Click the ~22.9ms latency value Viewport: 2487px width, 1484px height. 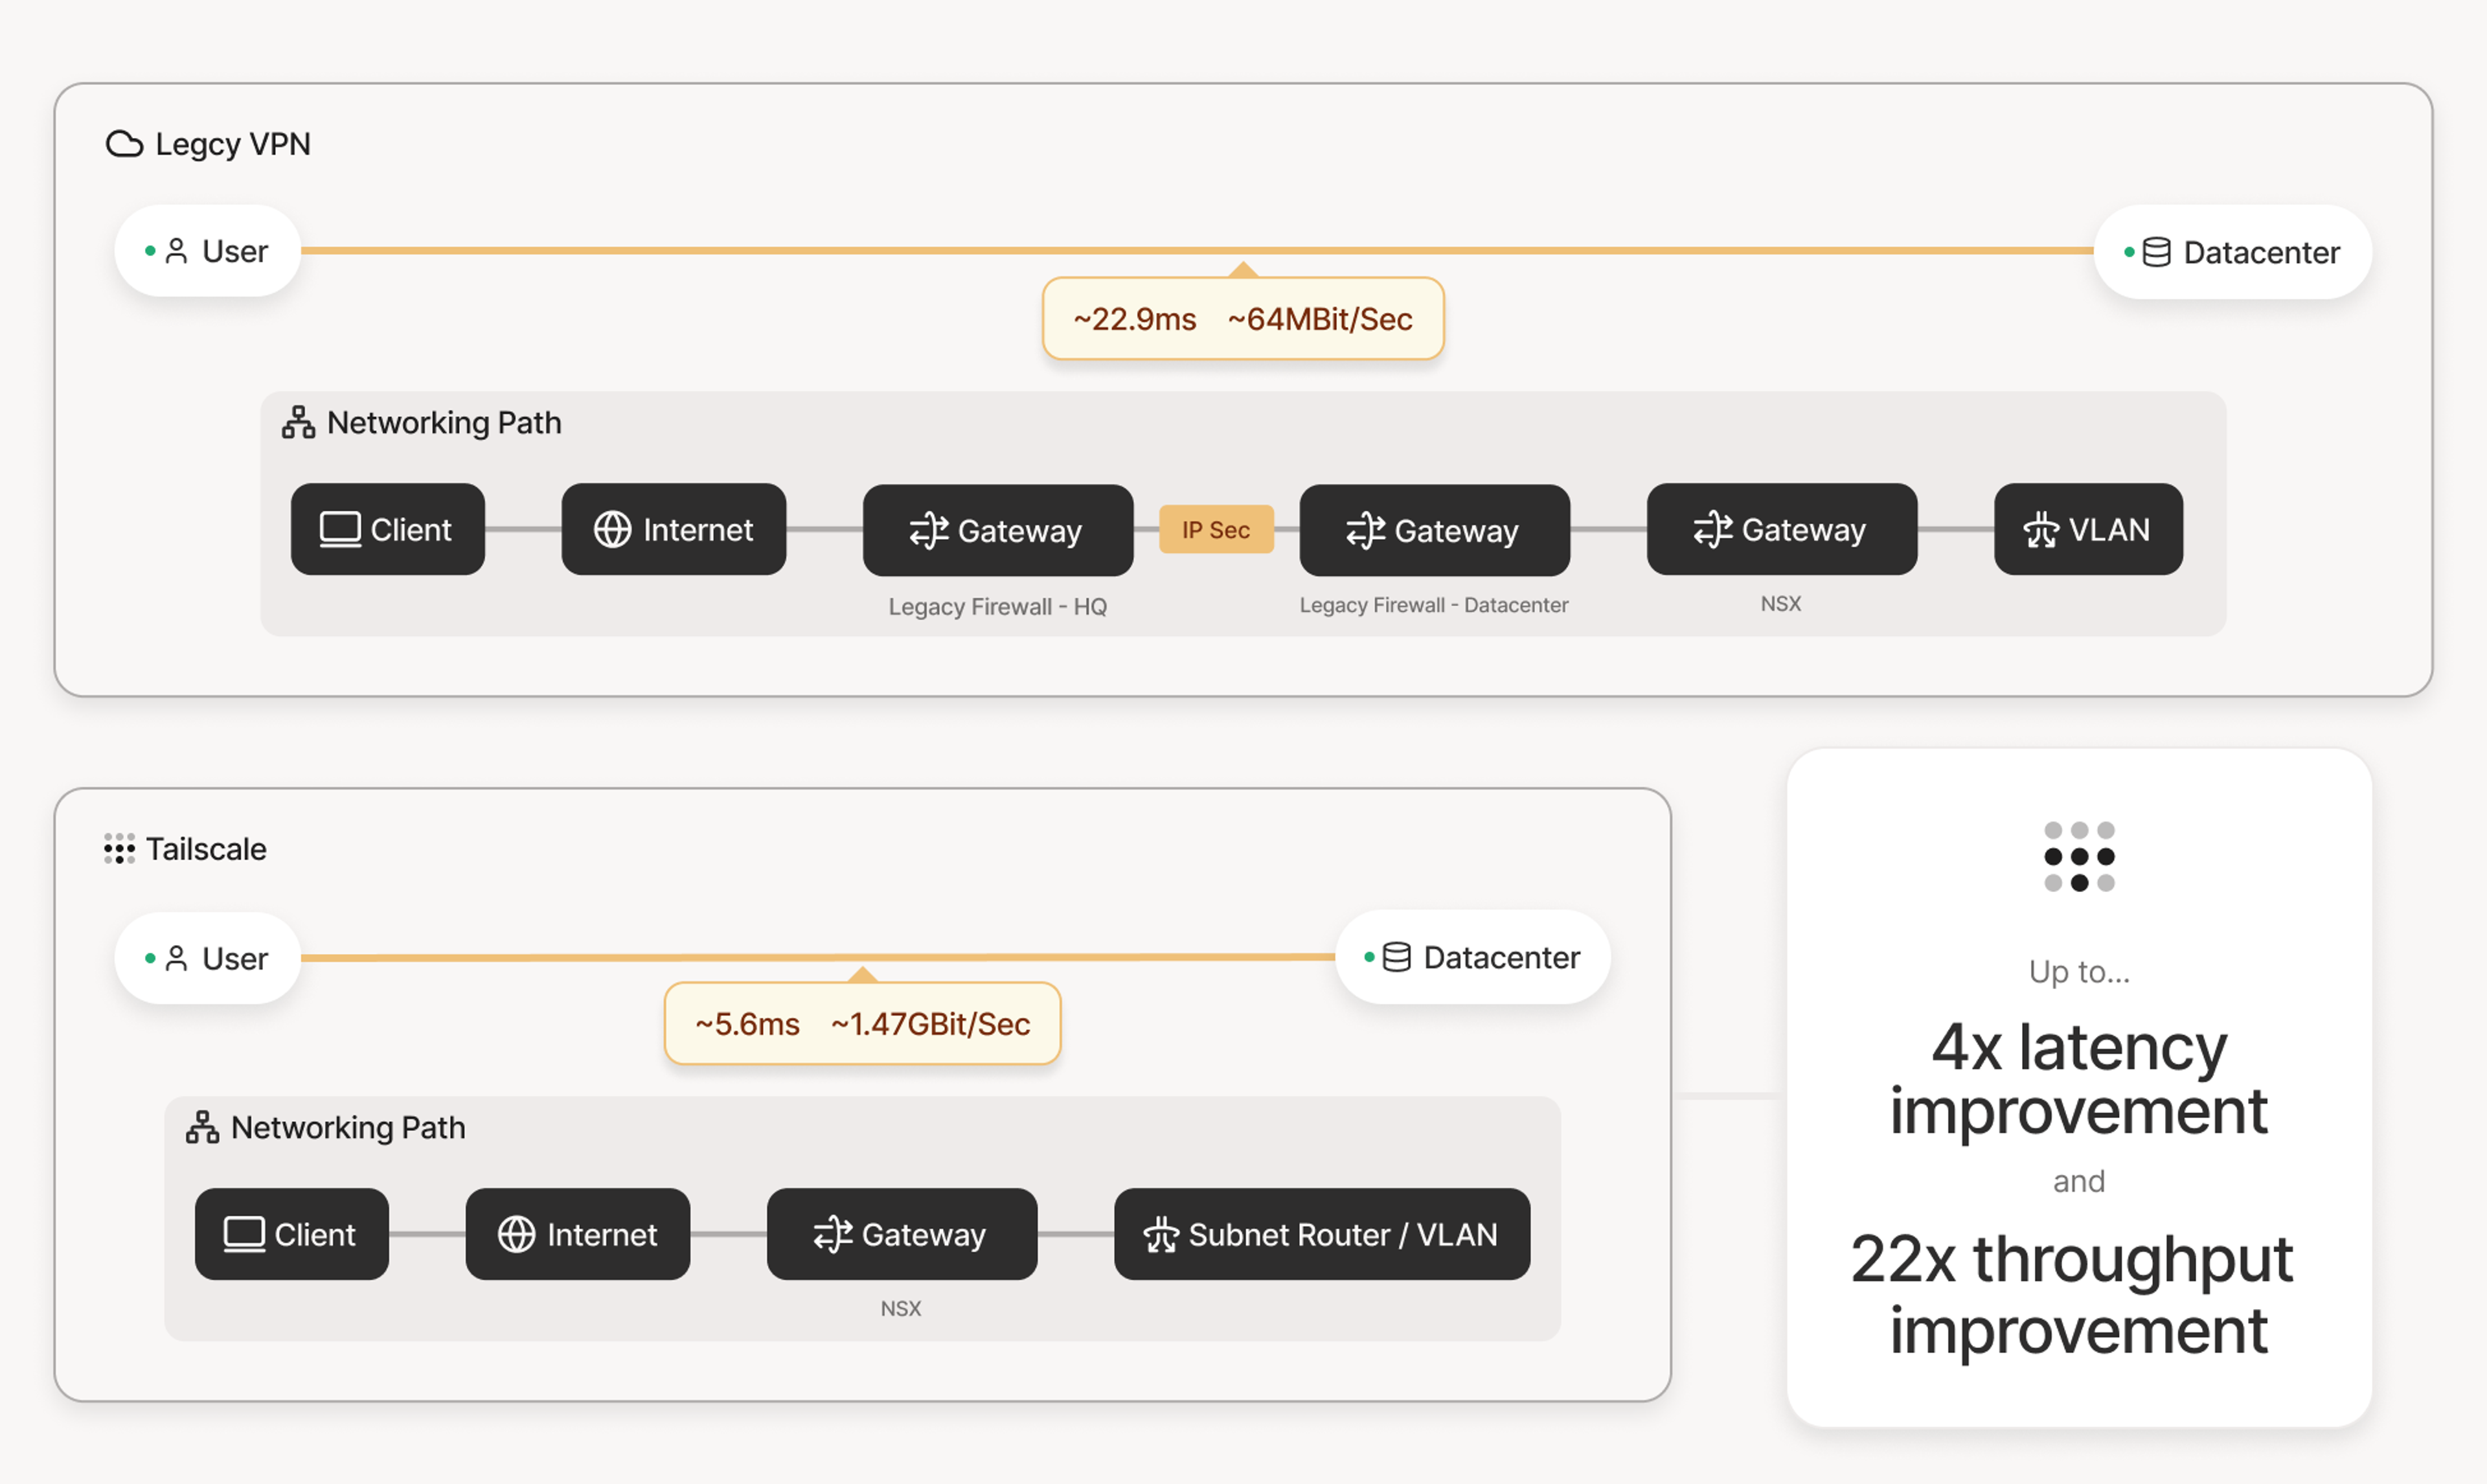coord(1135,319)
